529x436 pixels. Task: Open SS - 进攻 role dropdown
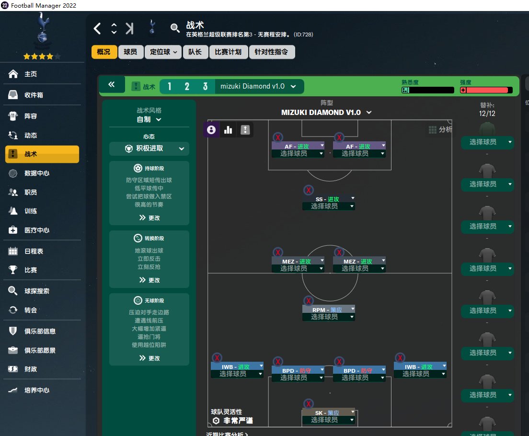click(x=329, y=199)
